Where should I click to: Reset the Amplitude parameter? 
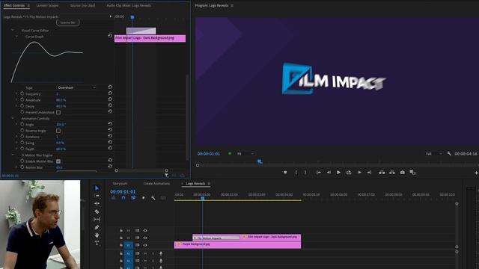pyautogui.click(x=110, y=99)
